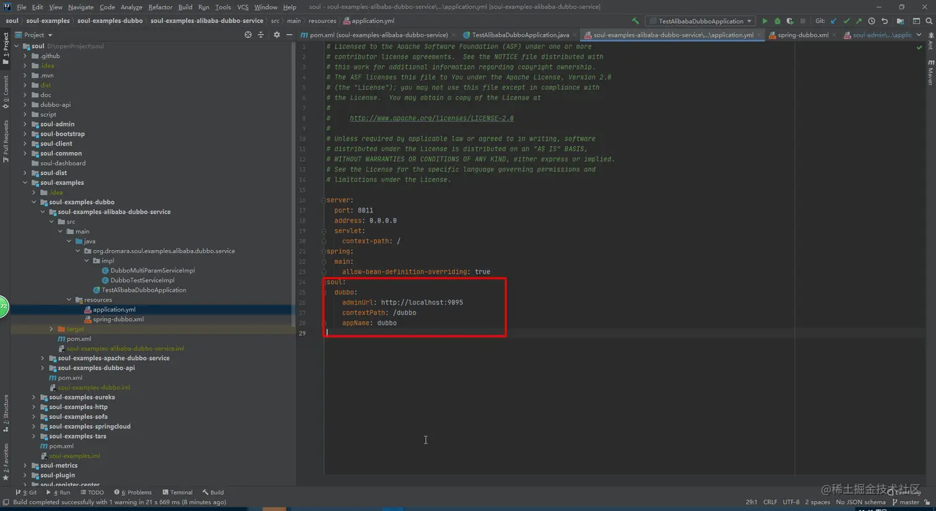The image size is (936, 511).
Task: Open the Problems tool window
Action: click(133, 492)
